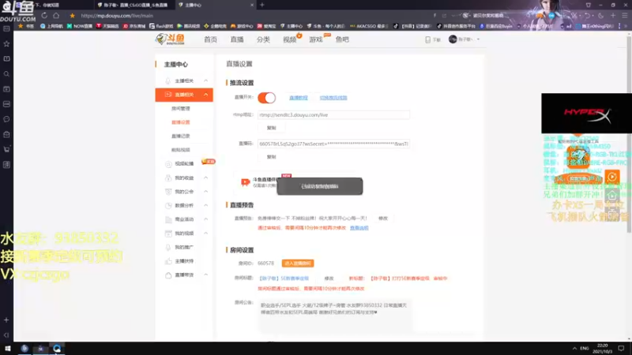
Task: Click the taskbar clock and date
Action: [x=603, y=349]
